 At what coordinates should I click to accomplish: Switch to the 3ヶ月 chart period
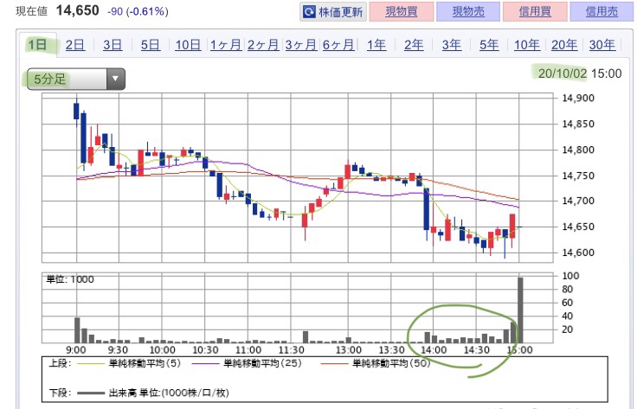[300, 45]
